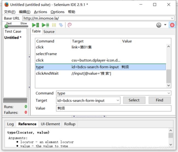
Task: Play the current test case
Action: (45, 25)
